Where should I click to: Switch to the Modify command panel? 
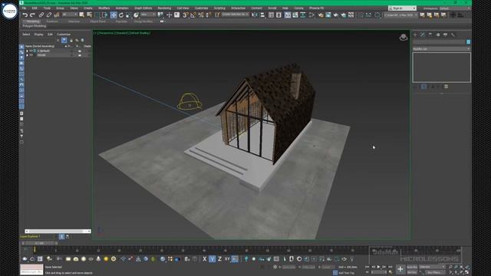(x=423, y=34)
